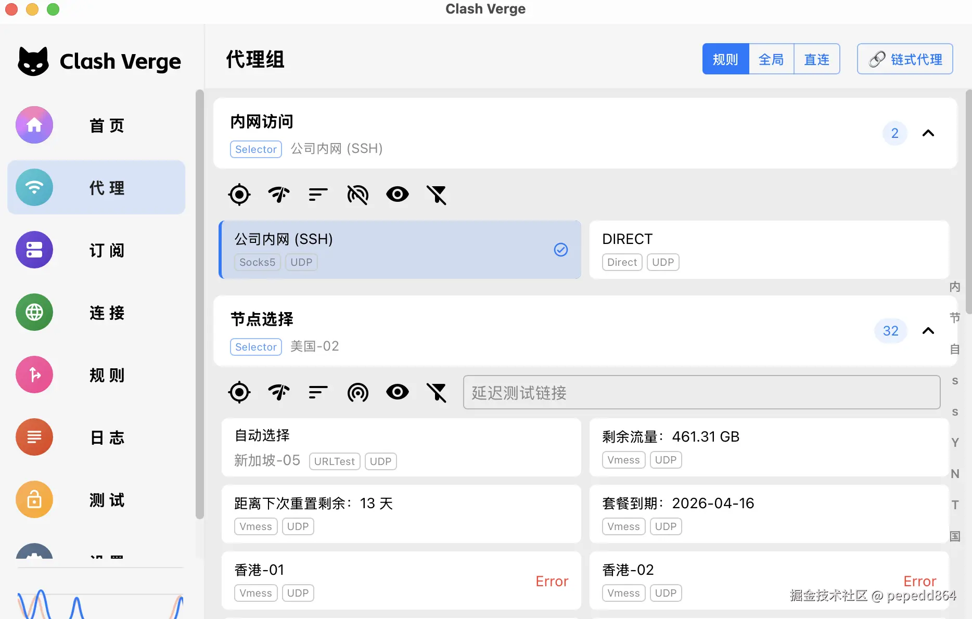This screenshot has height=619, width=972.
Task: Switch to 规则 rule mode
Action: [725, 59]
